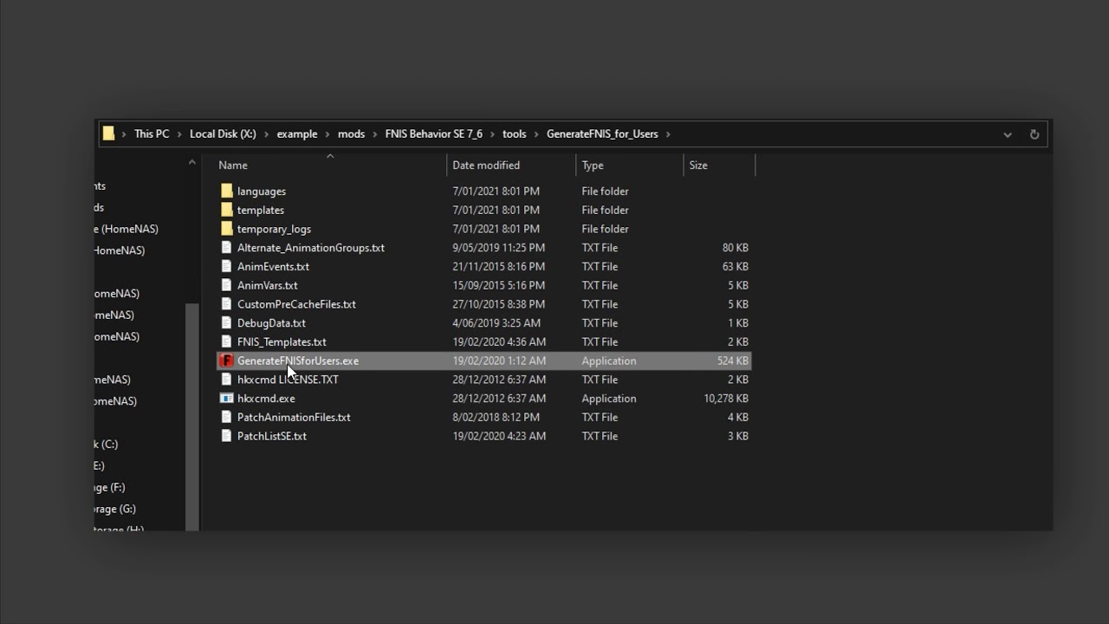Viewport: 1109px width, 624px height.
Task: Click the AnimEvents.txt file icon
Action: [227, 267]
